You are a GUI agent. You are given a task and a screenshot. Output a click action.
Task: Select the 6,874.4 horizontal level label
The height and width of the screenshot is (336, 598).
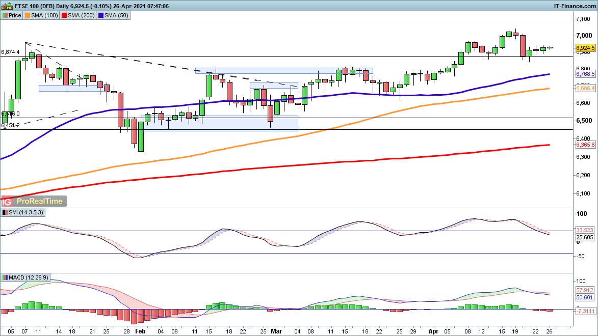(11, 52)
